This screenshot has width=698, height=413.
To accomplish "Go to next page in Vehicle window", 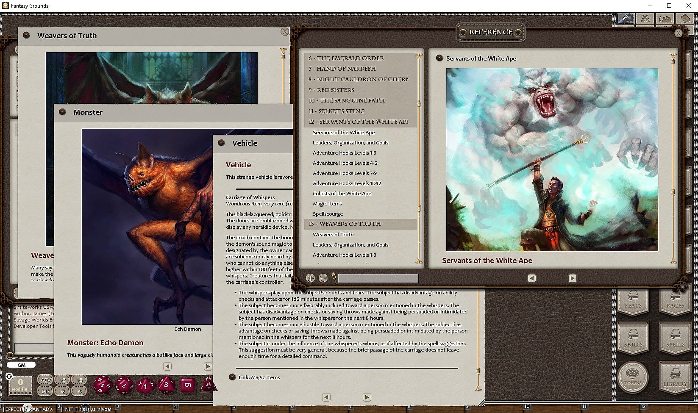I will point(367,397).
